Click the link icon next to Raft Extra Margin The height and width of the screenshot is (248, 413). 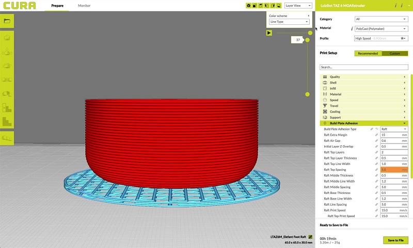(372, 135)
